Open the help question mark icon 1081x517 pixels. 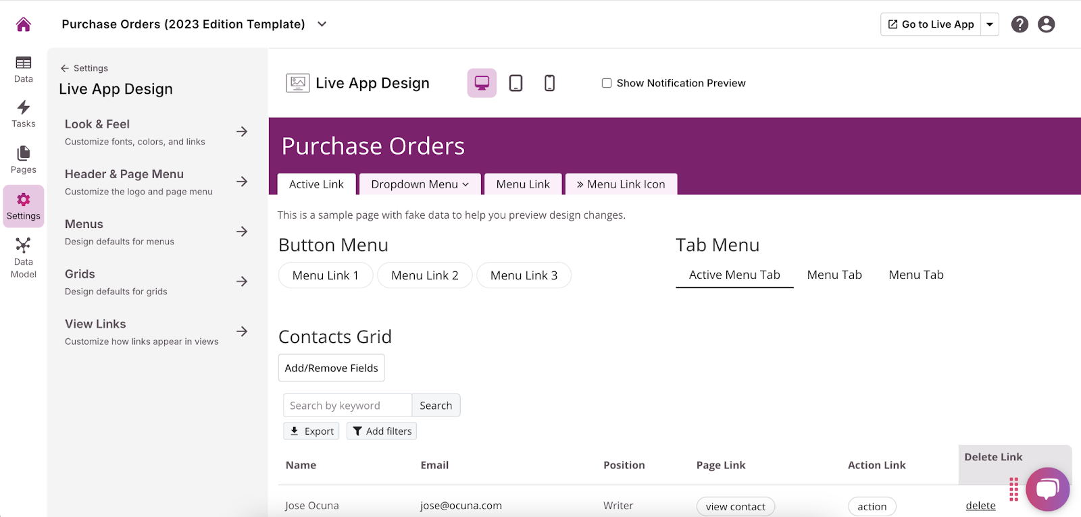(1020, 24)
